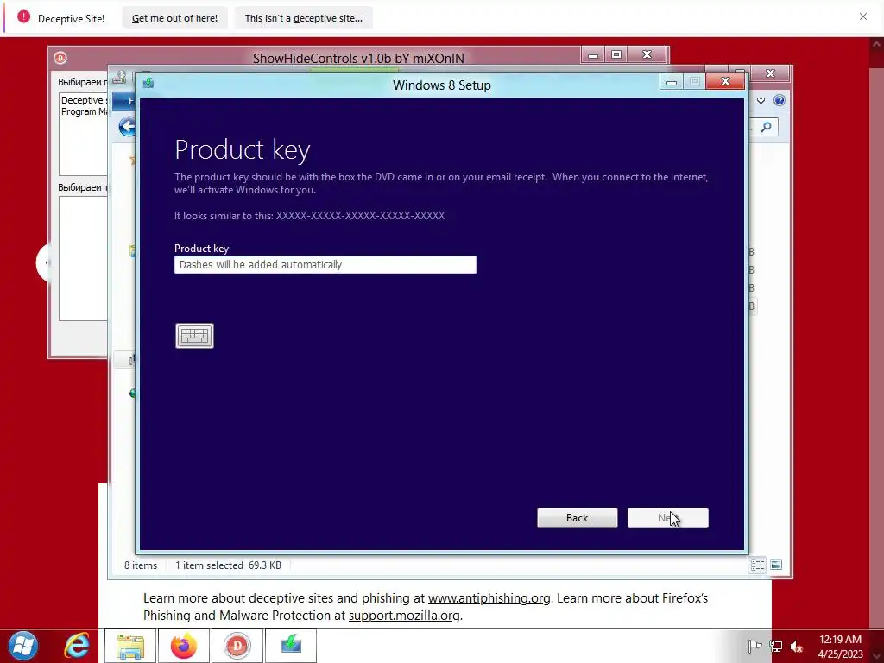Click the Back button in Setup
The height and width of the screenshot is (663, 884).
pyautogui.click(x=577, y=518)
